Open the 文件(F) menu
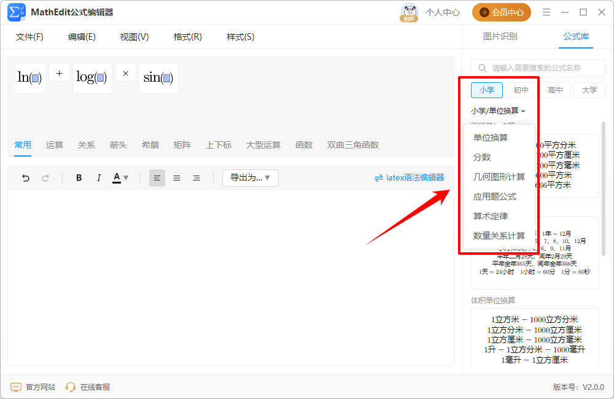 (x=29, y=37)
